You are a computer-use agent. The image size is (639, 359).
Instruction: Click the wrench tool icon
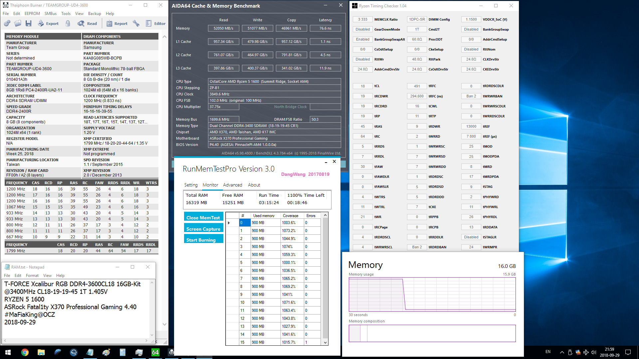pos(136,23)
